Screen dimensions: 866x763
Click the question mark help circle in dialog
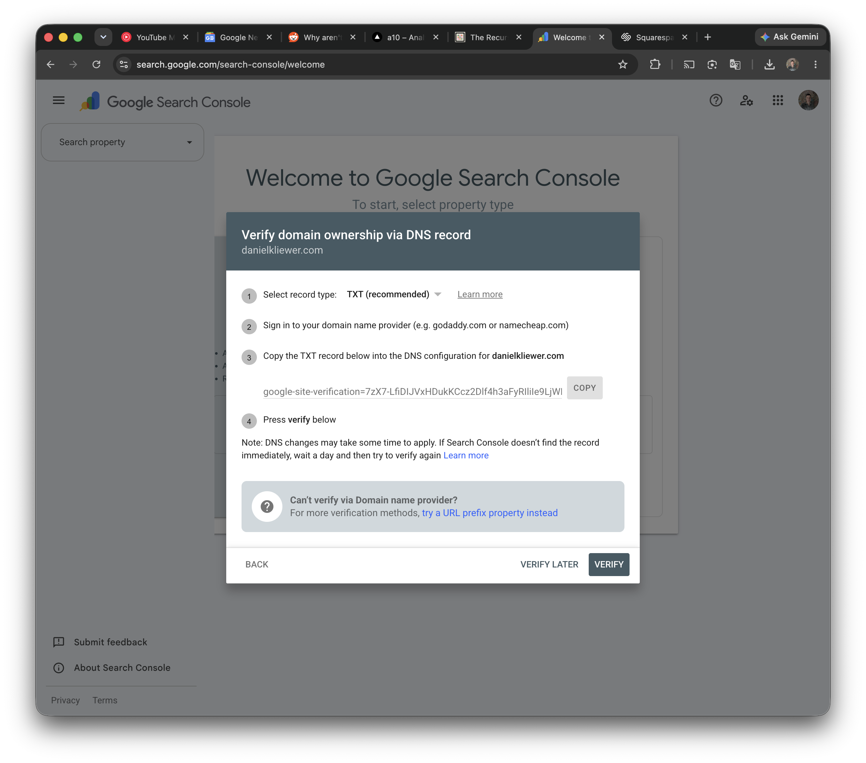pos(267,506)
